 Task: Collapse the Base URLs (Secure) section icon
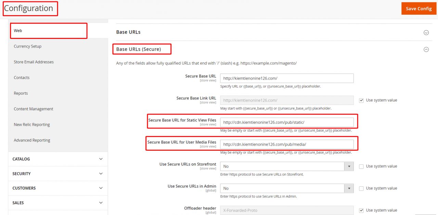426,49
